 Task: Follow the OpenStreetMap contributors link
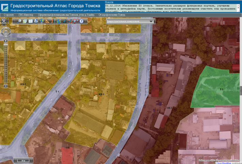(x=229, y=163)
